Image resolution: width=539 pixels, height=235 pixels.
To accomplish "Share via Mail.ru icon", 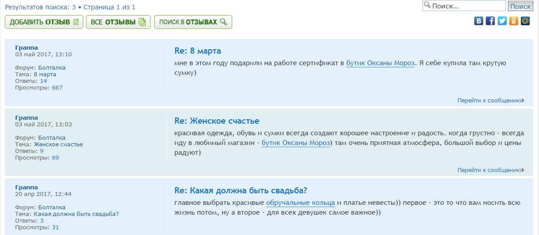I will (525, 21).
